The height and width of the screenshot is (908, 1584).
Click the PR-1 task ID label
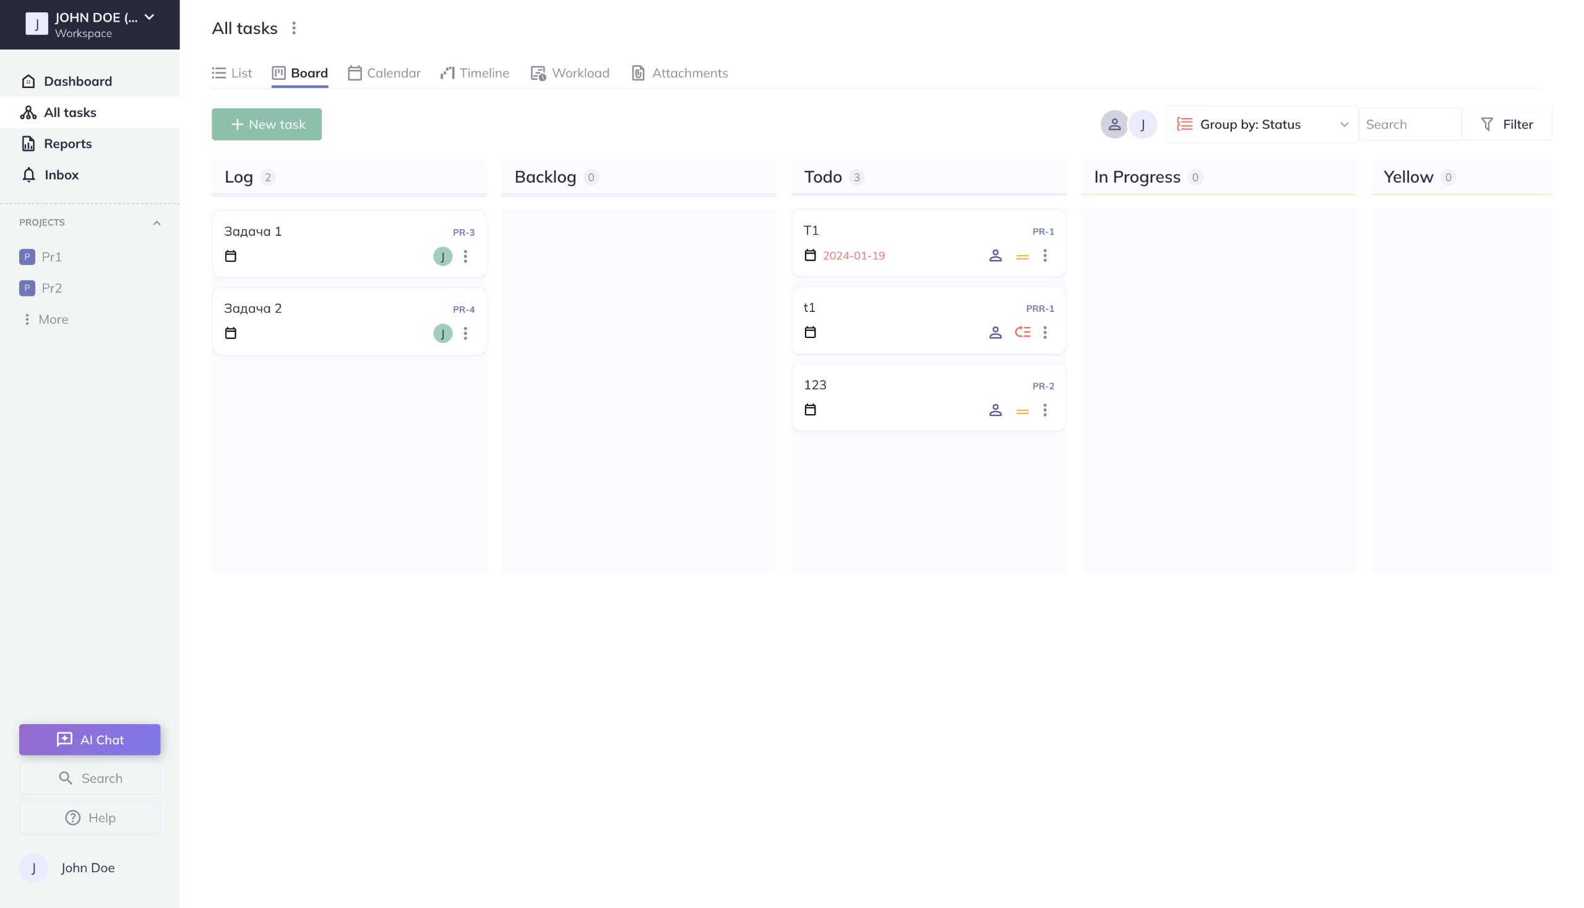tap(1043, 231)
